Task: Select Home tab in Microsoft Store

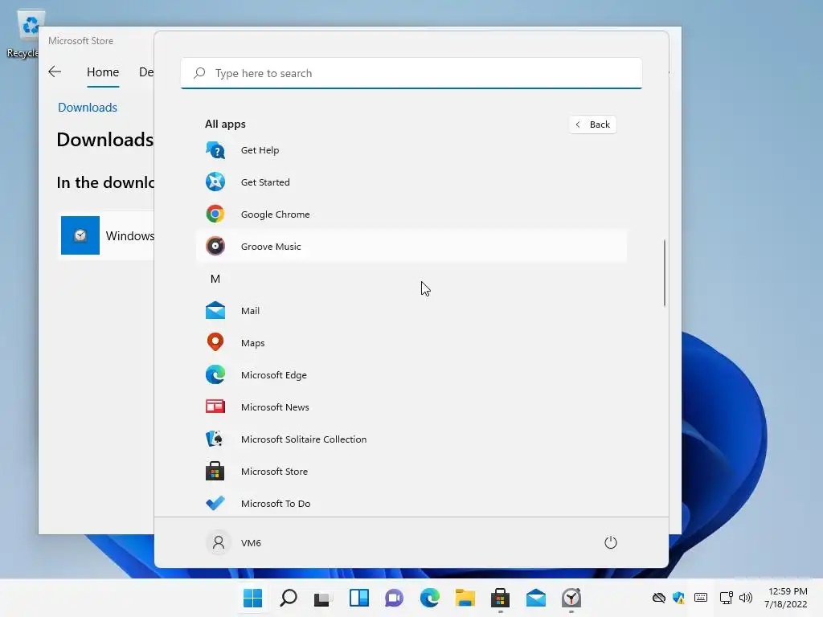Action: point(103,72)
